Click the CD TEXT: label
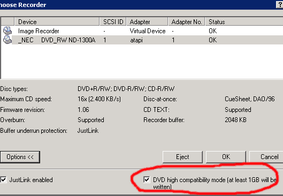The width and height of the screenshot is (283, 196). point(157,110)
